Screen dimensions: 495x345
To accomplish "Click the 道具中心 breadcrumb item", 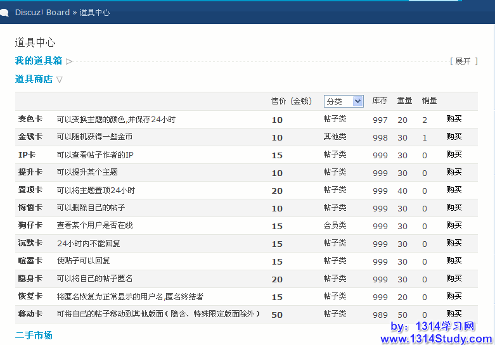I will pyautogui.click(x=94, y=13).
